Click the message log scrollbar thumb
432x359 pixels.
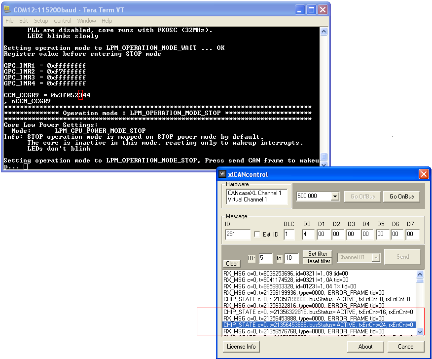pos(420,281)
